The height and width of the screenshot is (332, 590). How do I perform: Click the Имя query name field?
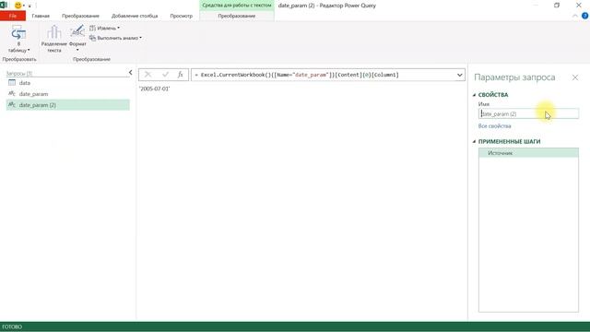pos(528,113)
